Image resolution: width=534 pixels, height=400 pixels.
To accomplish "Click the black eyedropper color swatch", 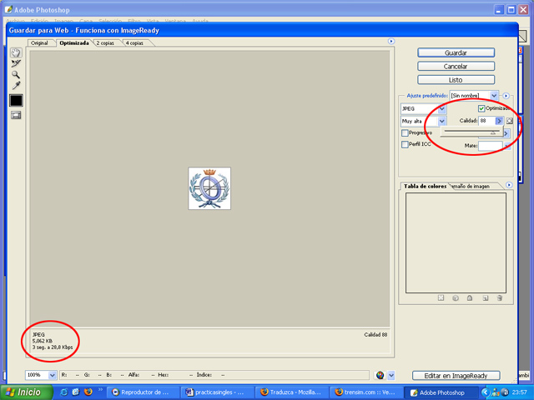I will coord(15,100).
